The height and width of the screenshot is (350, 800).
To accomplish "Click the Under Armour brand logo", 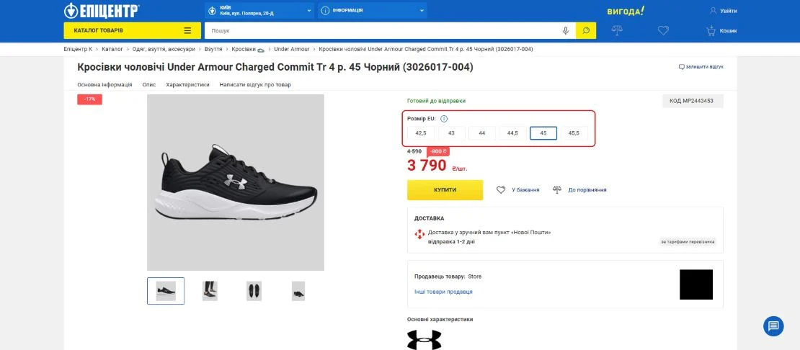I will click(x=424, y=340).
